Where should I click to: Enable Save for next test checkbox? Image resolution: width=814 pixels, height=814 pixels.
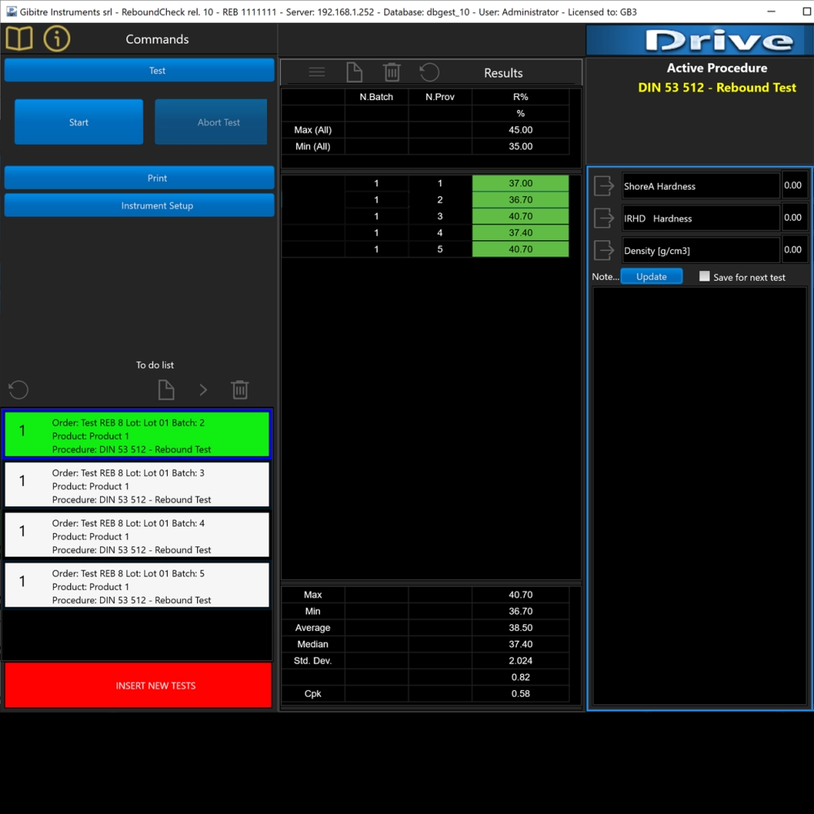(704, 277)
